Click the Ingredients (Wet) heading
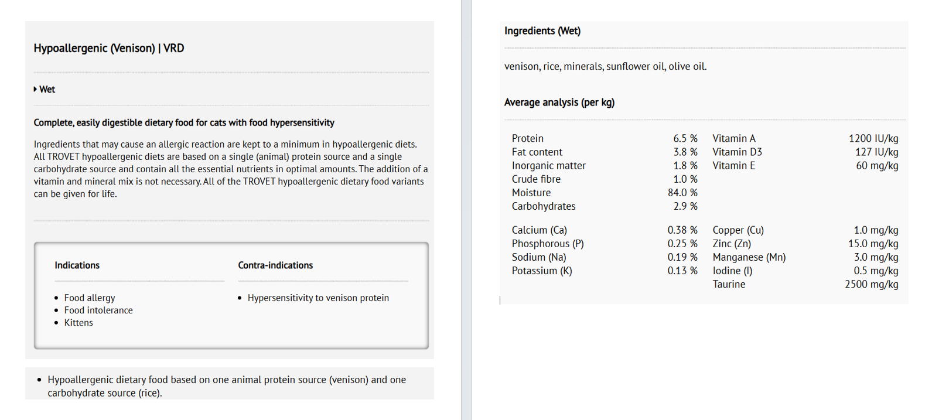 point(542,31)
